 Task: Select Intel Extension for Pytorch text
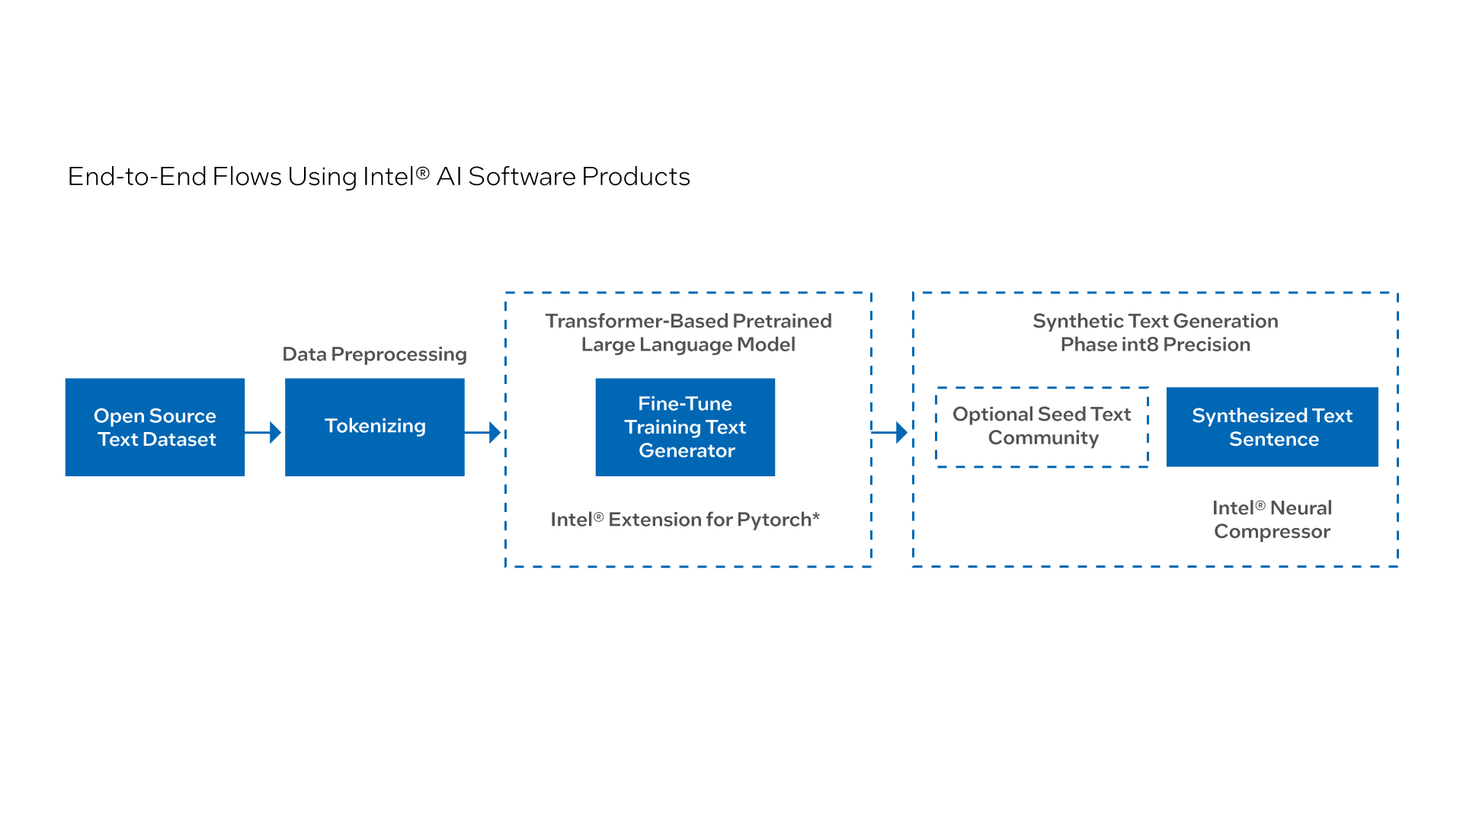coord(684,520)
